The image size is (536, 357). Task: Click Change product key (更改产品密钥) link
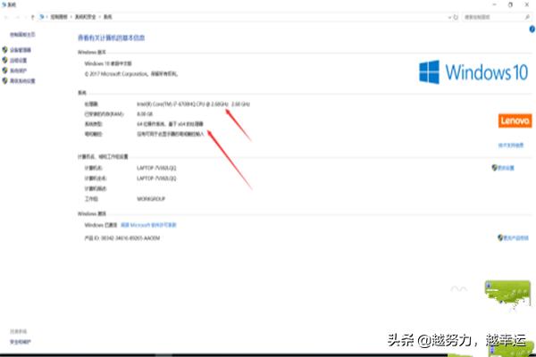[510, 238]
